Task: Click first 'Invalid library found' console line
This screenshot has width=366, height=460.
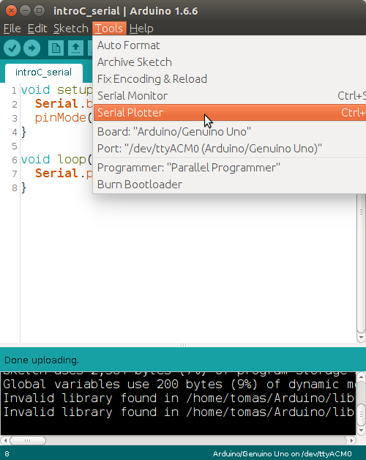Action: pos(179,398)
